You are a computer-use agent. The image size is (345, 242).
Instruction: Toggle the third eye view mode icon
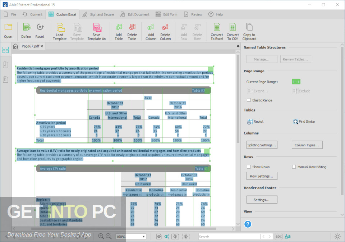(175, 237)
